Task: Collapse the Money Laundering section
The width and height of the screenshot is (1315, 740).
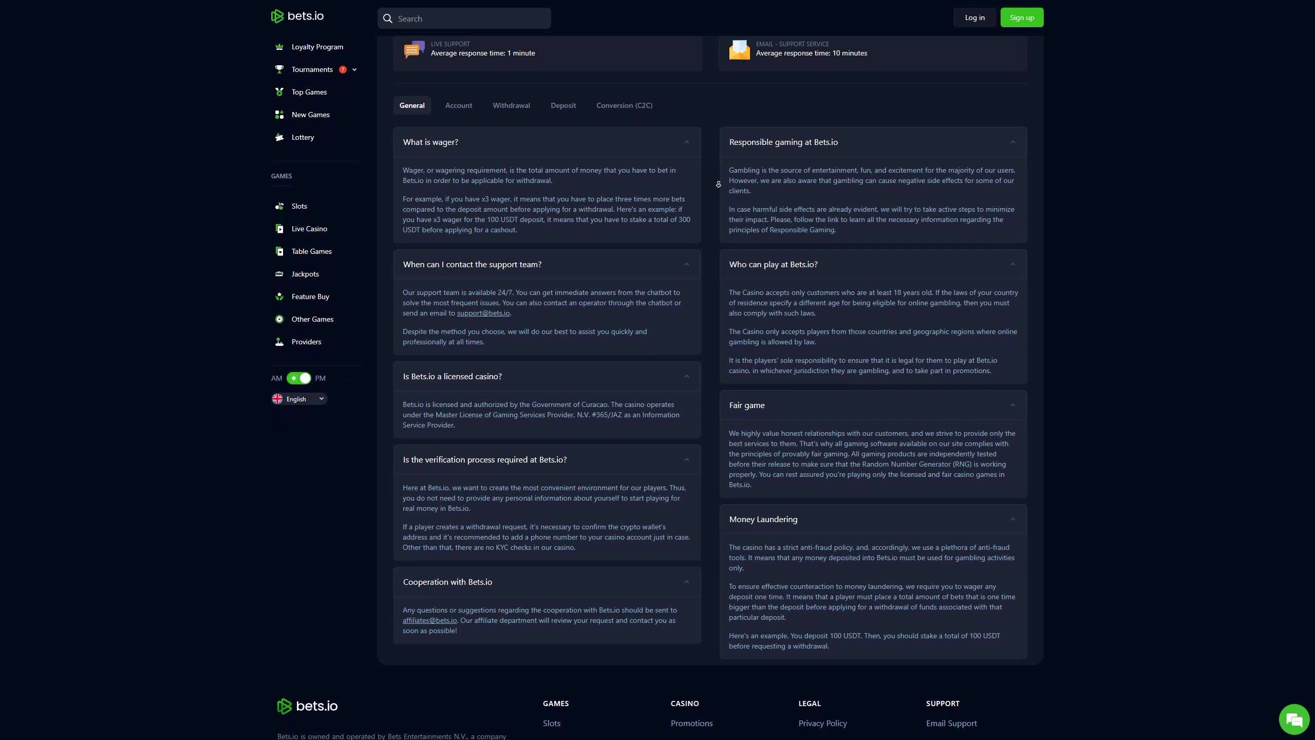Action: (x=1013, y=519)
